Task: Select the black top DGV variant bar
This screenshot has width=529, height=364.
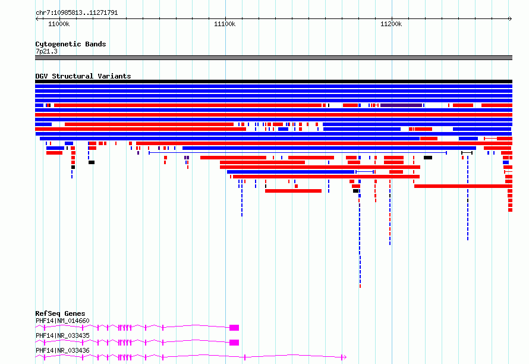Action: pyautogui.click(x=273, y=81)
